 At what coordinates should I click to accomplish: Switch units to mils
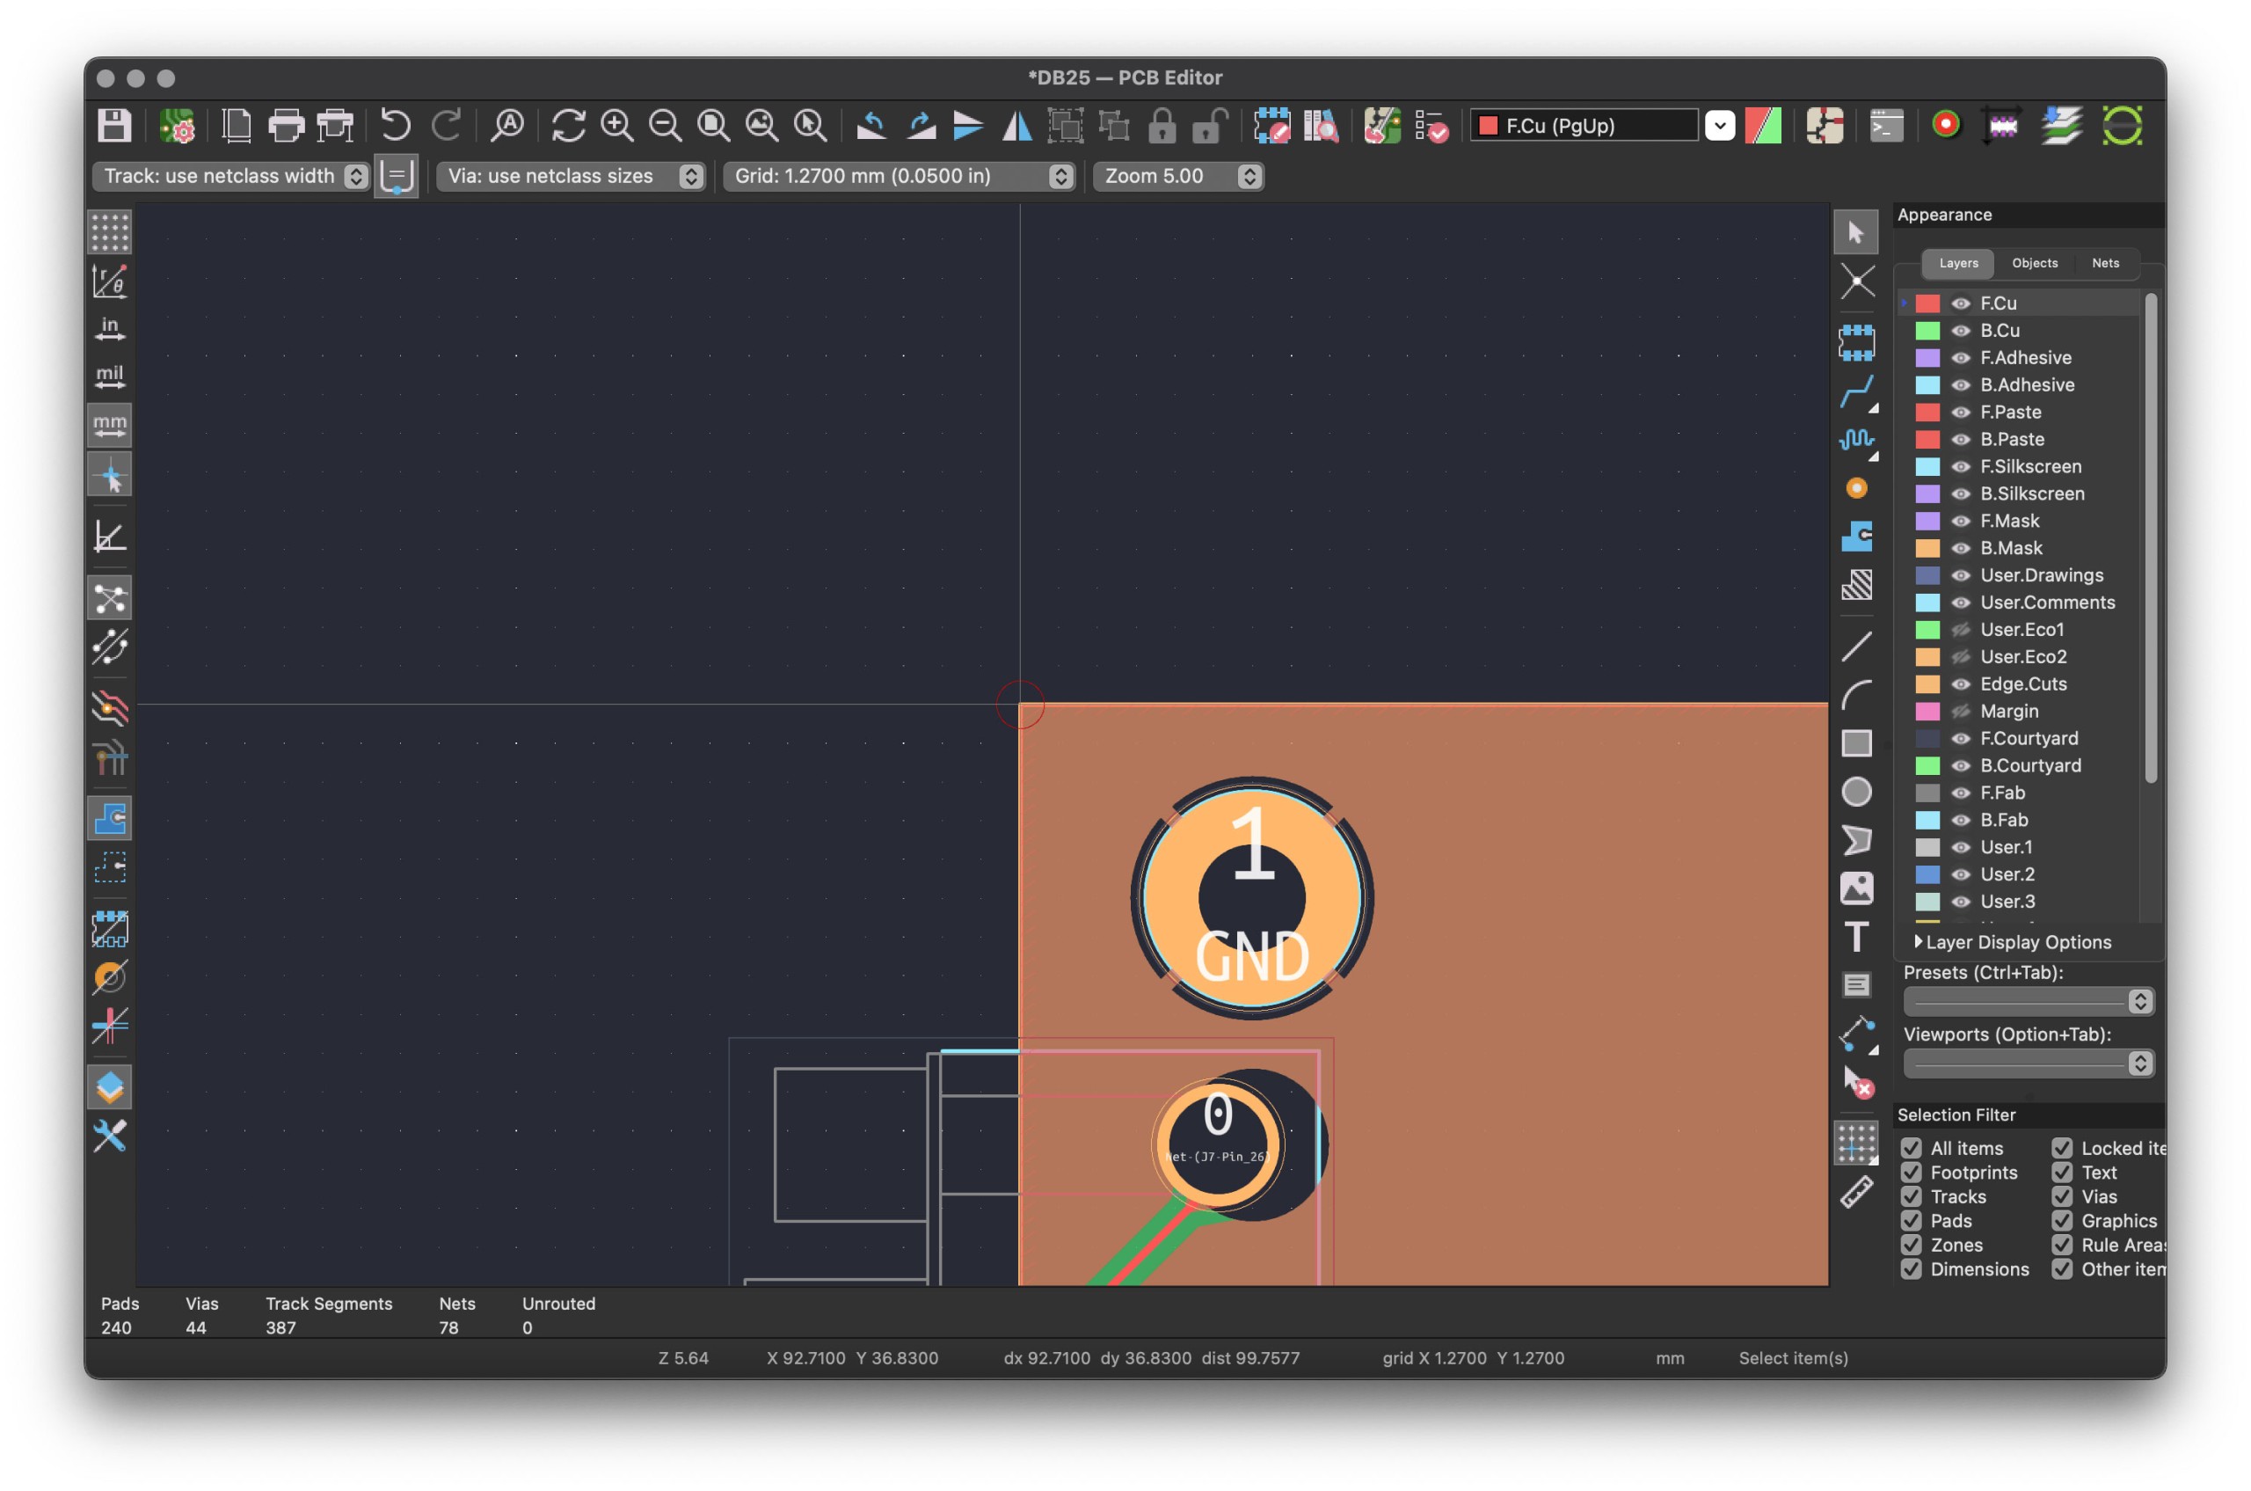(x=109, y=377)
